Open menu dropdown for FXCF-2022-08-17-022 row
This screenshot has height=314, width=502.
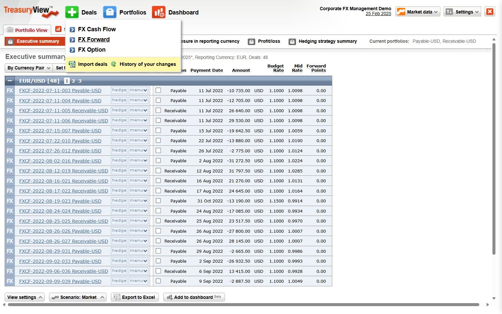[138, 191]
